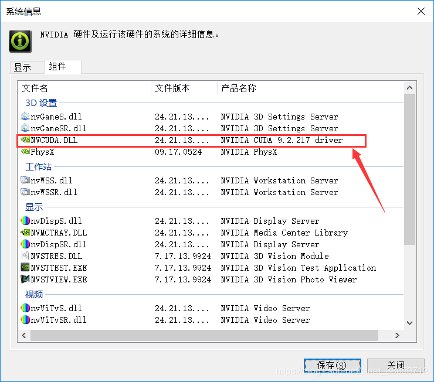Click the horizontal scrollbar left arrow
This screenshot has width=434, height=382.
coord(24,335)
